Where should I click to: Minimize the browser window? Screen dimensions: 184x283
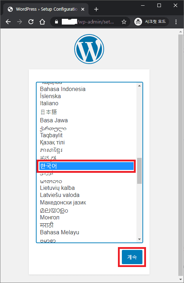(143, 5)
